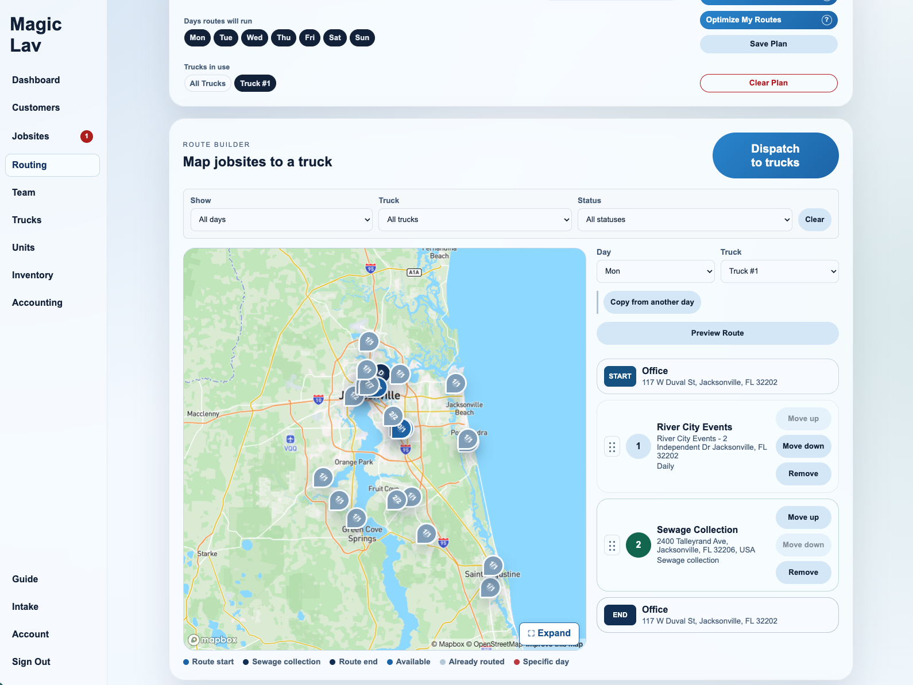Screen dimensions: 913x685
Task: Click Clear next to the status filter
Action: 814,220
